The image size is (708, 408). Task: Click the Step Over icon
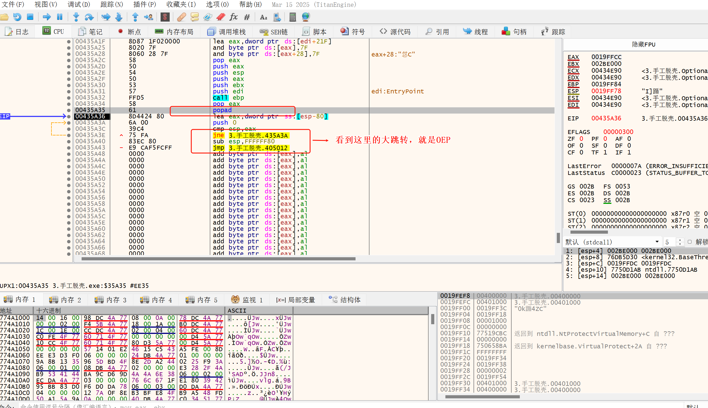(89, 17)
